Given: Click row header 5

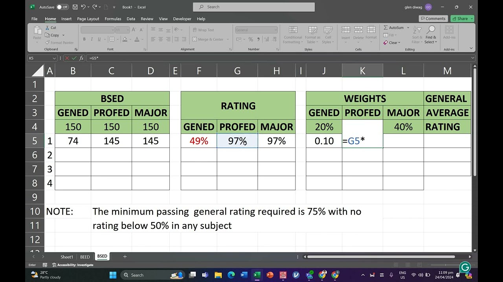Looking at the screenshot, I should point(35,141).
